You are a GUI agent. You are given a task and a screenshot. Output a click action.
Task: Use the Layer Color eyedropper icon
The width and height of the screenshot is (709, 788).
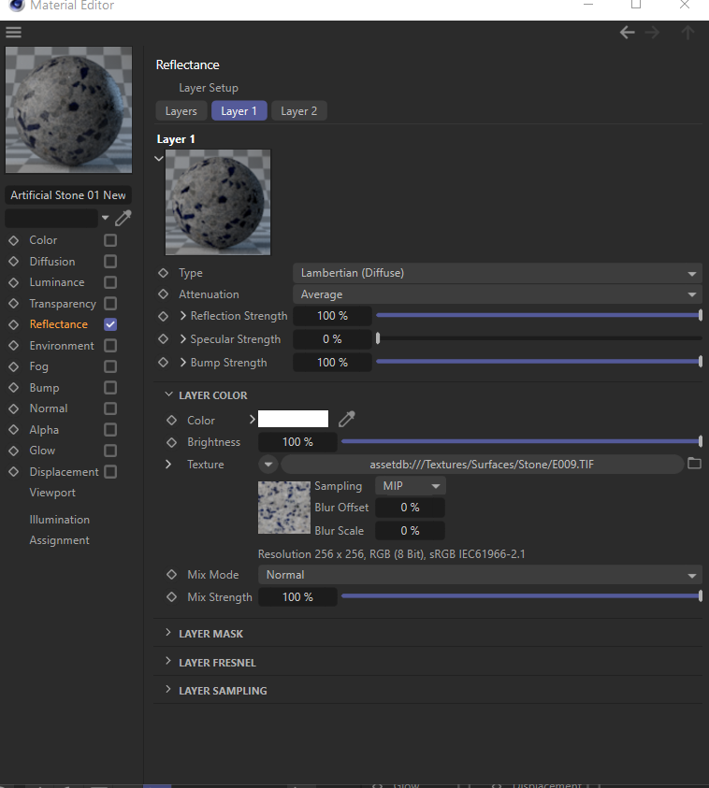[346, 419]
